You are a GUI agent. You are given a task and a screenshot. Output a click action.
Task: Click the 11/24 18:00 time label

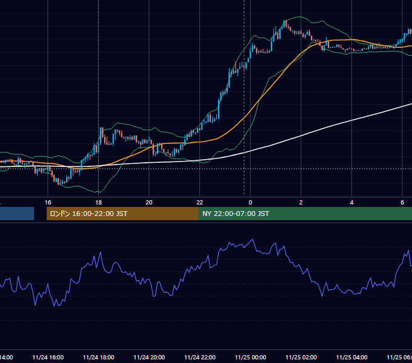pos(99,358)
